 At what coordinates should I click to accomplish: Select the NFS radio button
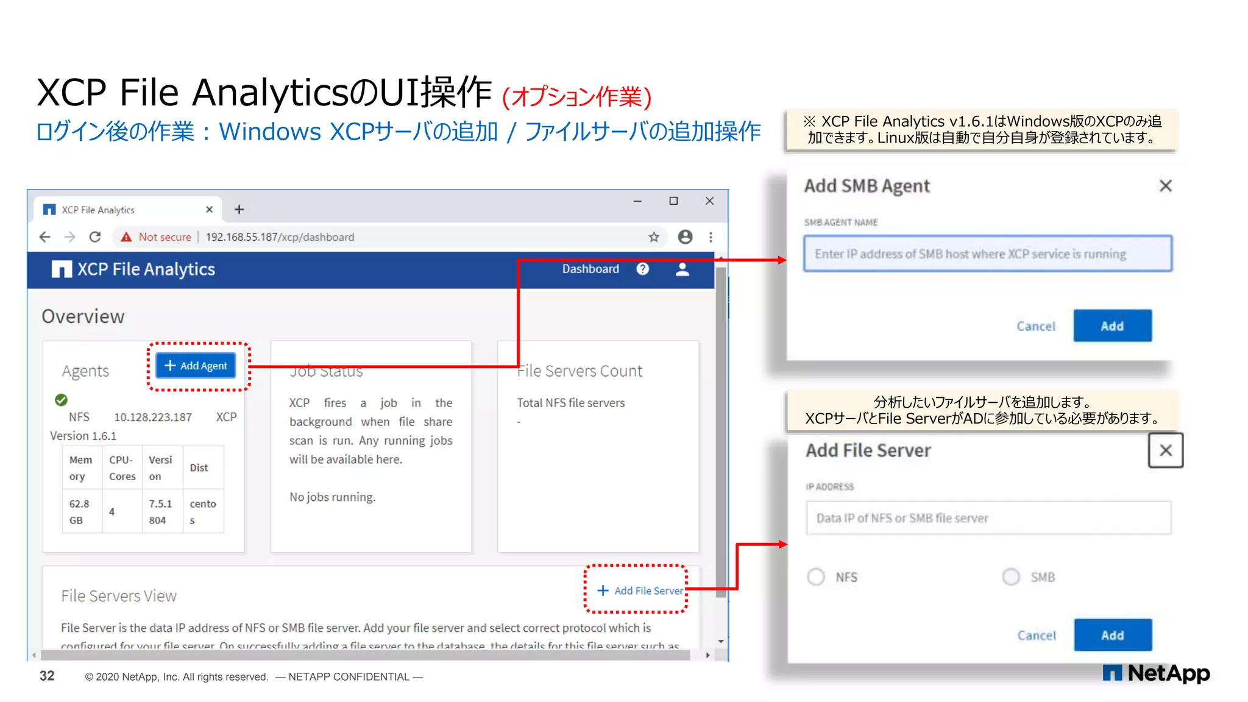[816, 576]
